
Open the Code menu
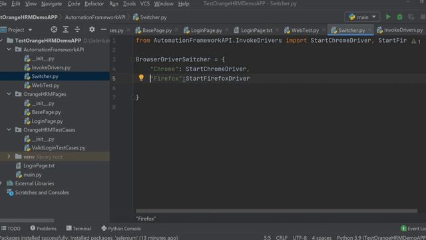(x=74, y=3)
